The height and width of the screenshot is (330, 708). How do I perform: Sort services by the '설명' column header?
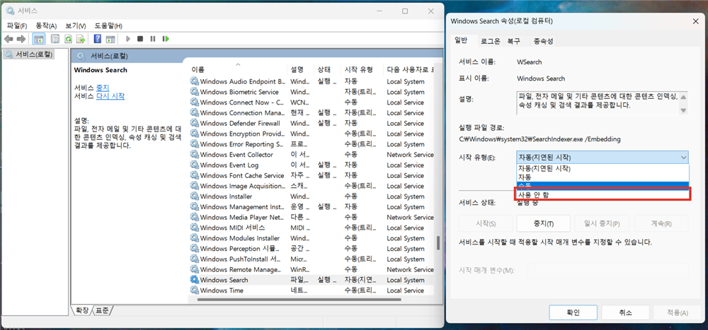(x=301, y=70)
